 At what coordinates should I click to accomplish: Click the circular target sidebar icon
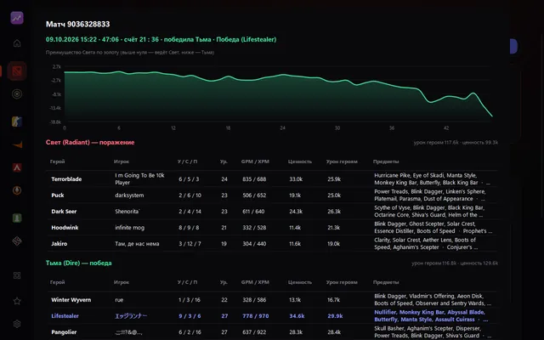tap(17, 94)
